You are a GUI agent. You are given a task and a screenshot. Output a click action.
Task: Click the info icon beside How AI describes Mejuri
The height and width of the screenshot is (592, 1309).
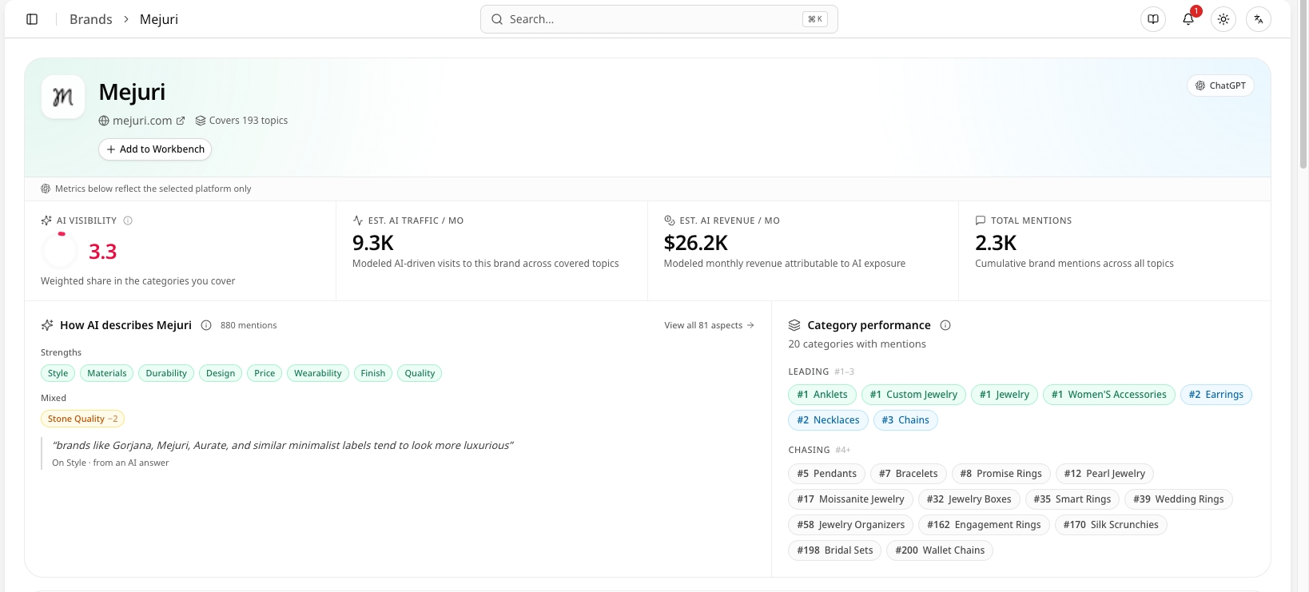click(x=206, y=325)
